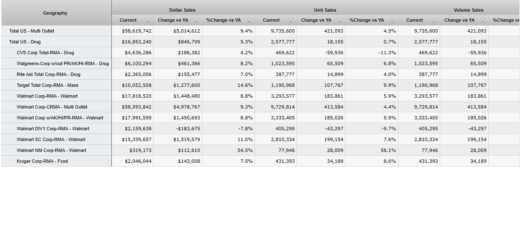Viewport: 531px width, 245px height.
Task: Select Target Total Corp-RMA - Mass row
Action: tap(47, 85)
